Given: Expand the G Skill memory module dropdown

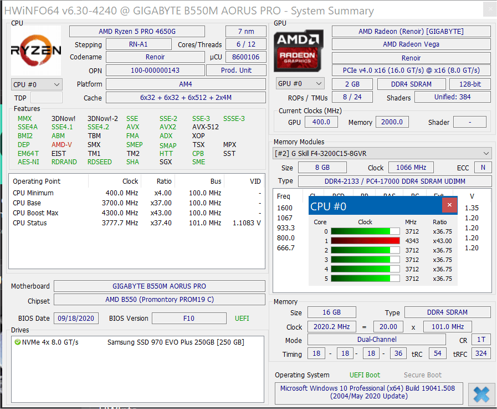Looking at the screenshot, I should pos(382,154).
